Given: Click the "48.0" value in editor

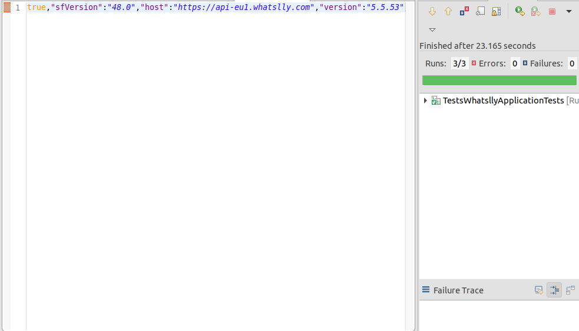Looking at the screenshot, I should tap(121, 7).
